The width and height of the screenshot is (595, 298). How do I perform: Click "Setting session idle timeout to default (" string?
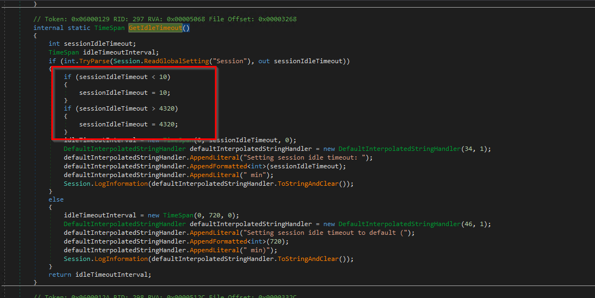(x=327, y=233)
